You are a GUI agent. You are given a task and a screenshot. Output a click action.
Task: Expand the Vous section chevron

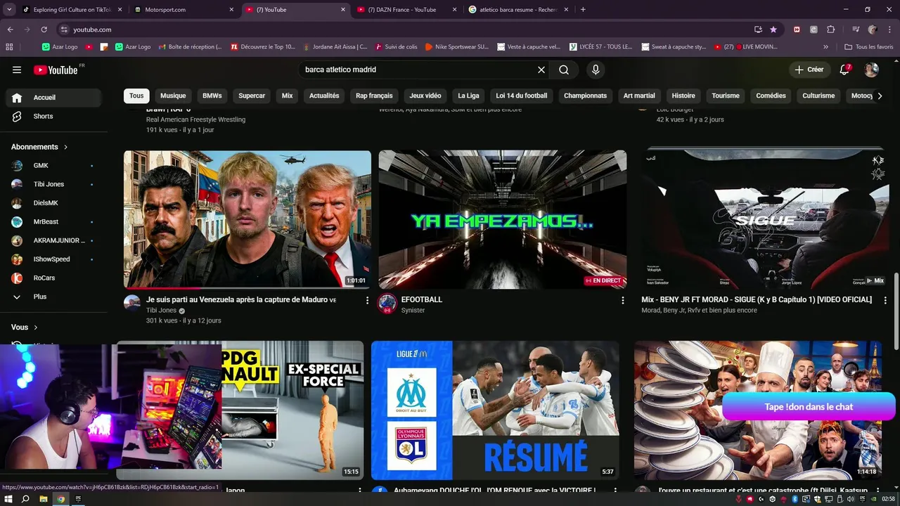tap(36, 327)
